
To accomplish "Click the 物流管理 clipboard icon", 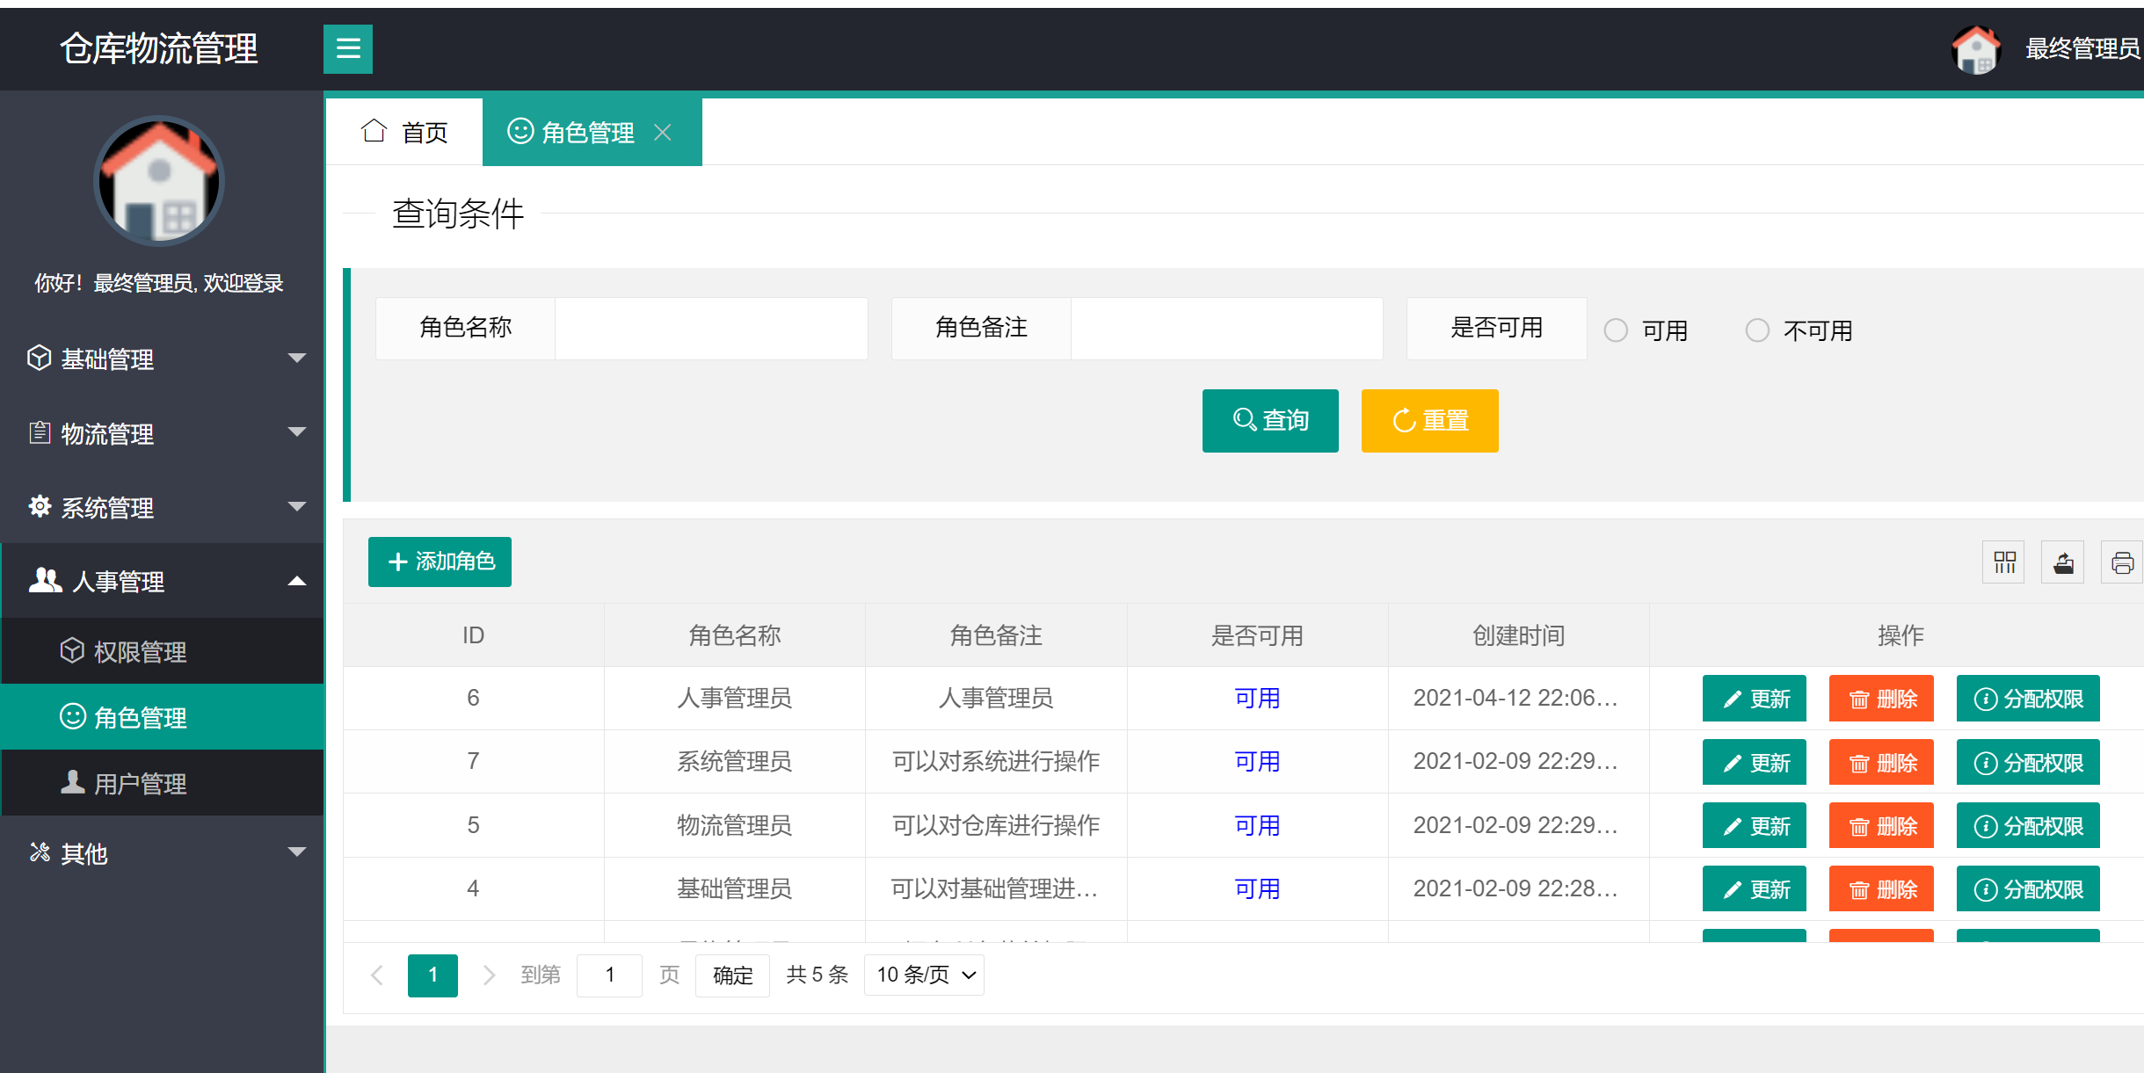I will tap(40, 432).
